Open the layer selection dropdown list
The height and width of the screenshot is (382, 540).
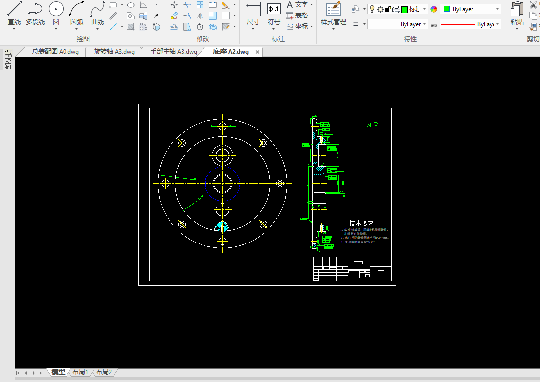tap(424, 9)
